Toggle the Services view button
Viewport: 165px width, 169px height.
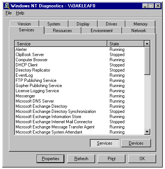click(105, 143)
